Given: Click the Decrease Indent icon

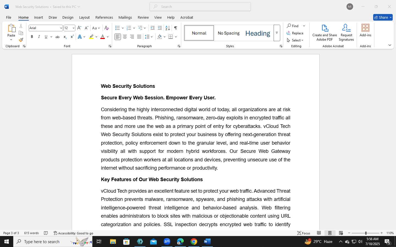Looking at the screenshot, I should click(x=153, y=28).
